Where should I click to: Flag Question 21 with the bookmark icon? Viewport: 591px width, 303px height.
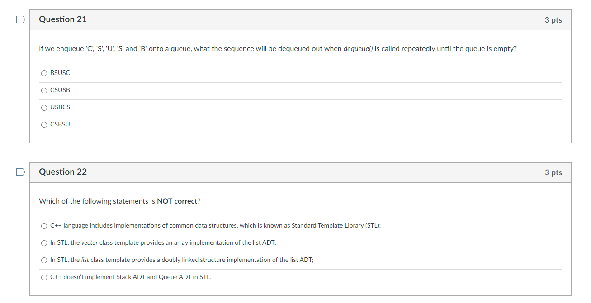[20, 19]
